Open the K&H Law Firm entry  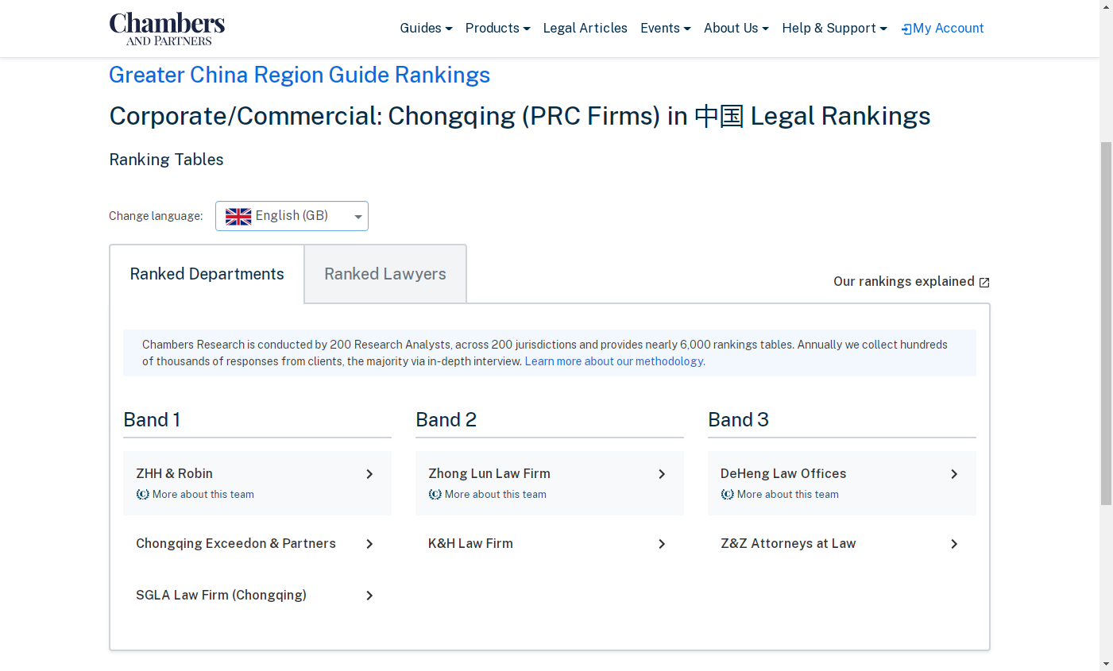tap(550, 544)
